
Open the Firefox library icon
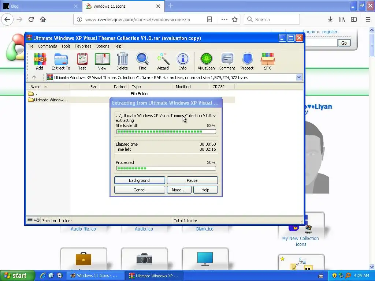click(342, 20)
